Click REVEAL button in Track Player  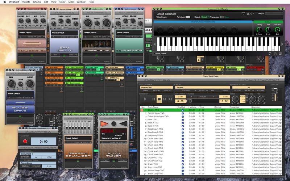[157, 90]
